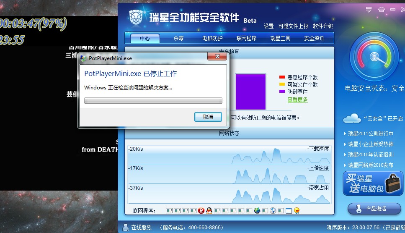Image resolution: width=405 pixels, height=233 pixels.
Task: Open news link 瑞星小企业版受热捧
Action: pyautogui.click(x=371, y=144)
